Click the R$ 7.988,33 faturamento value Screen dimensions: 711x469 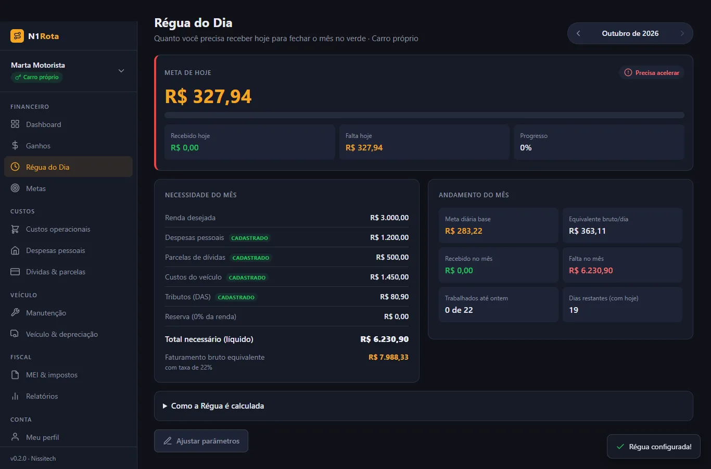pos(388,357)
